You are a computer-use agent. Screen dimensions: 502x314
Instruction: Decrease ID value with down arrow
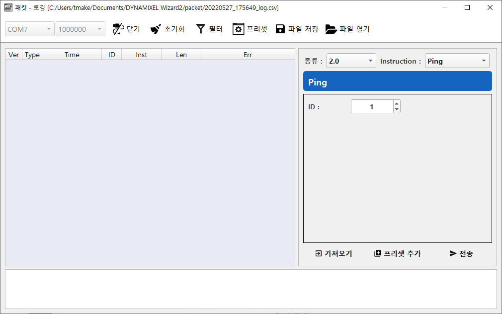point(397,109)
